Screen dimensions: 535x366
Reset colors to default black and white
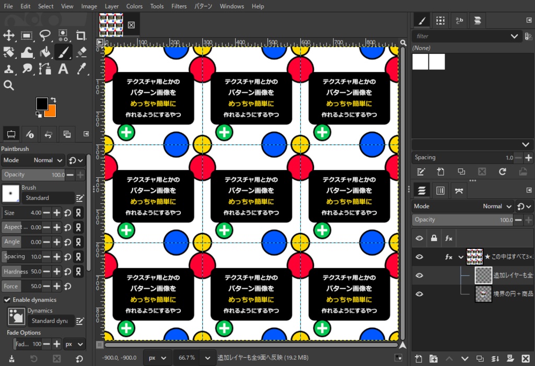click(39, 115)
